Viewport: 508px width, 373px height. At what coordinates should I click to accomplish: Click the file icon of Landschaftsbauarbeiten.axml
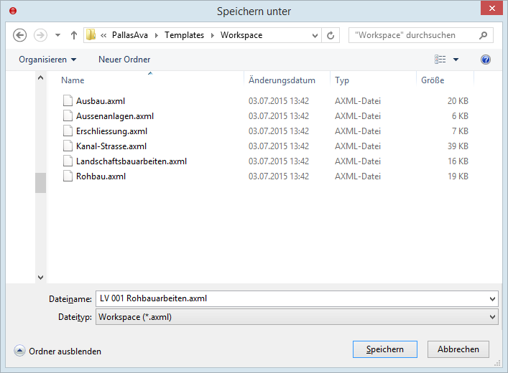coord(68,161)
